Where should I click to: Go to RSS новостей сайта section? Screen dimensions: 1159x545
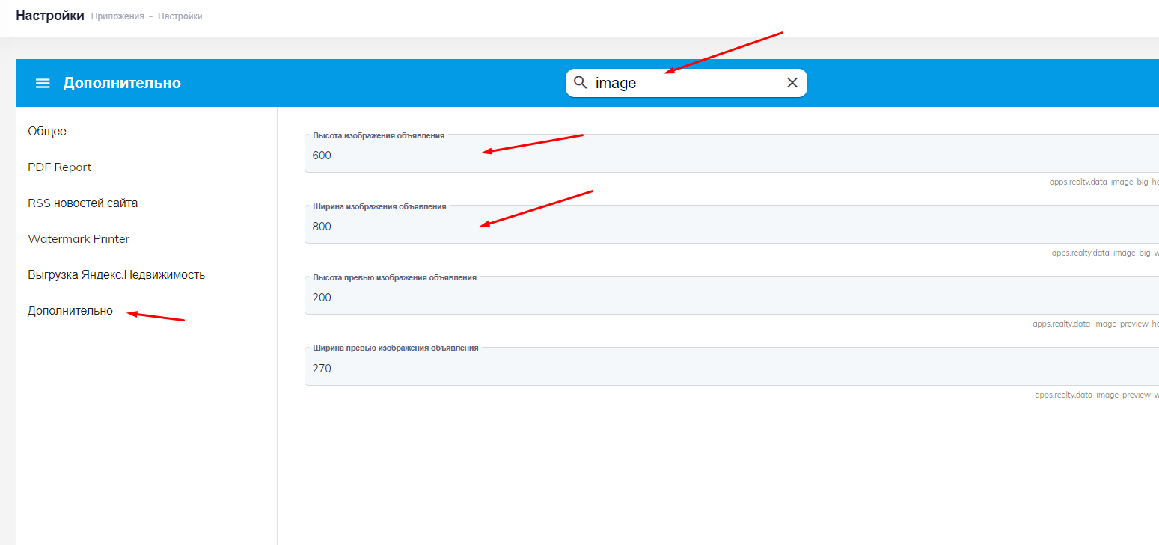click(83, 203)
